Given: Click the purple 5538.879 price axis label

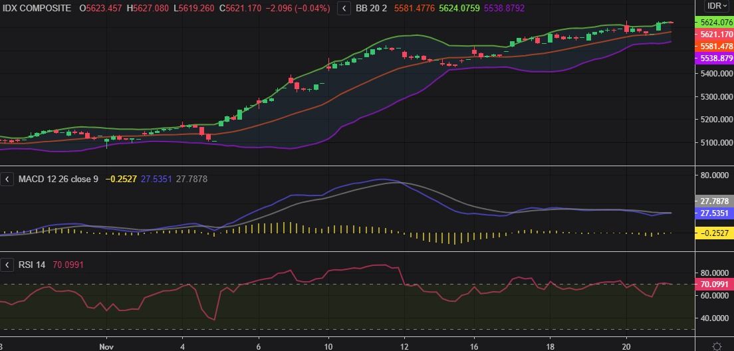Looking at the screenshot, I should [x=713, y=58].
